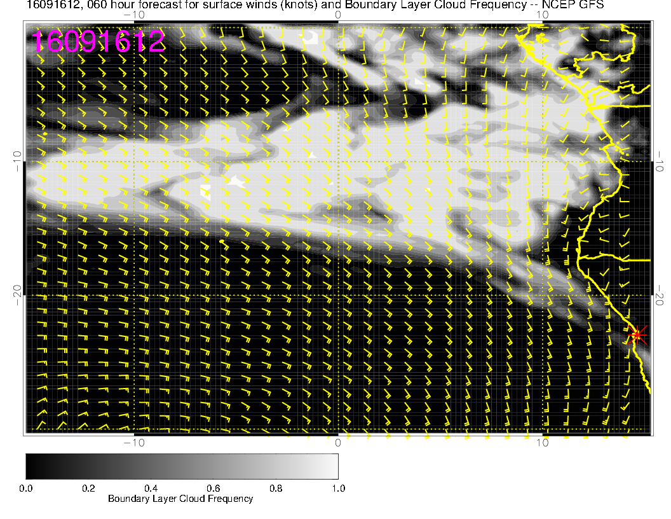The image size is (671, 519).
Task: Pick the mid-gray 0.5 point on colorbar
Action: [x=182, y=466]
